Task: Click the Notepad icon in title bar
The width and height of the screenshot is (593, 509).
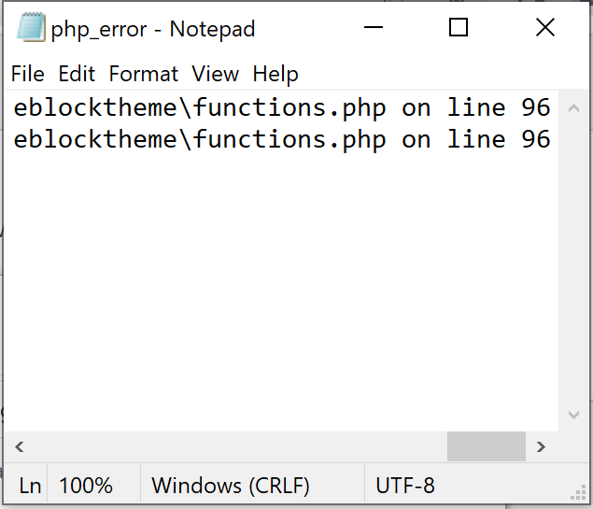Action: point(31,27)
